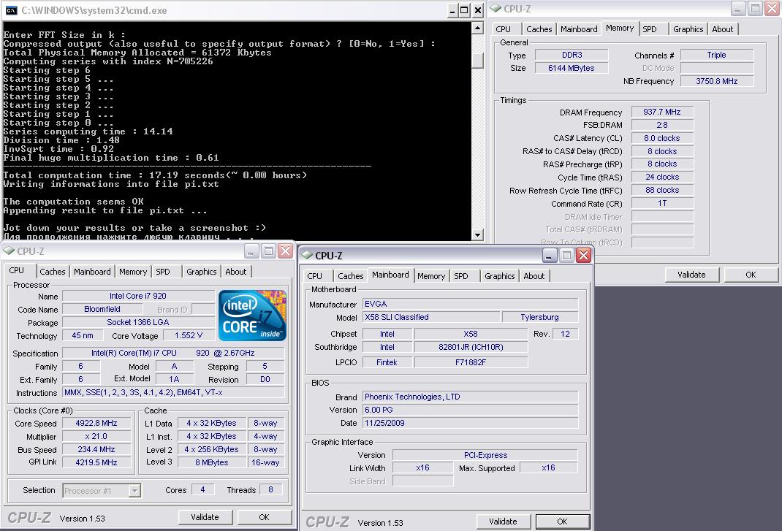Select SPD tab in front Mainboard window
This screenshot has height=531, width=782.
pyautogui.click(x=461, y=276)
